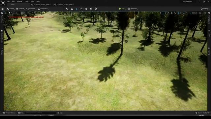The height and width of the screenshot is (119, 211).
Task: Toggle surface snapping icon
Action: pyautogui.click(x=175, y=13)
